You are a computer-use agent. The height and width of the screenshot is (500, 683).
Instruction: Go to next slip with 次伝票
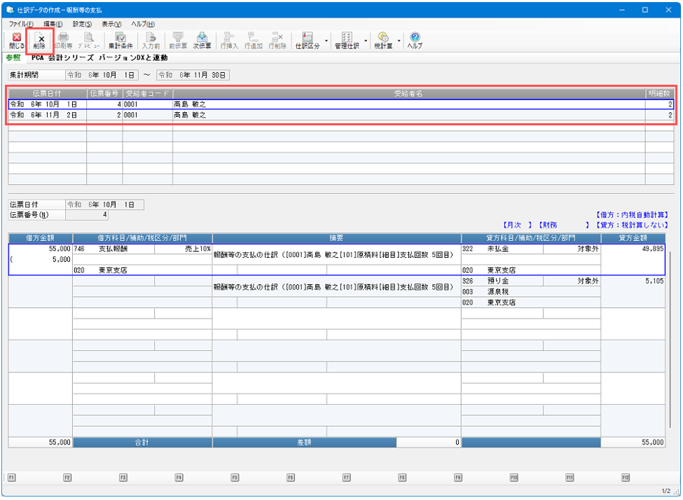[202, 41]
